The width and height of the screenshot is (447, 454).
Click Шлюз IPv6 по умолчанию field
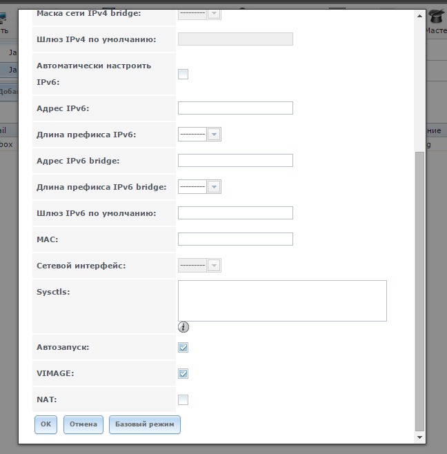pyautogui.click(x=235, y=213)
